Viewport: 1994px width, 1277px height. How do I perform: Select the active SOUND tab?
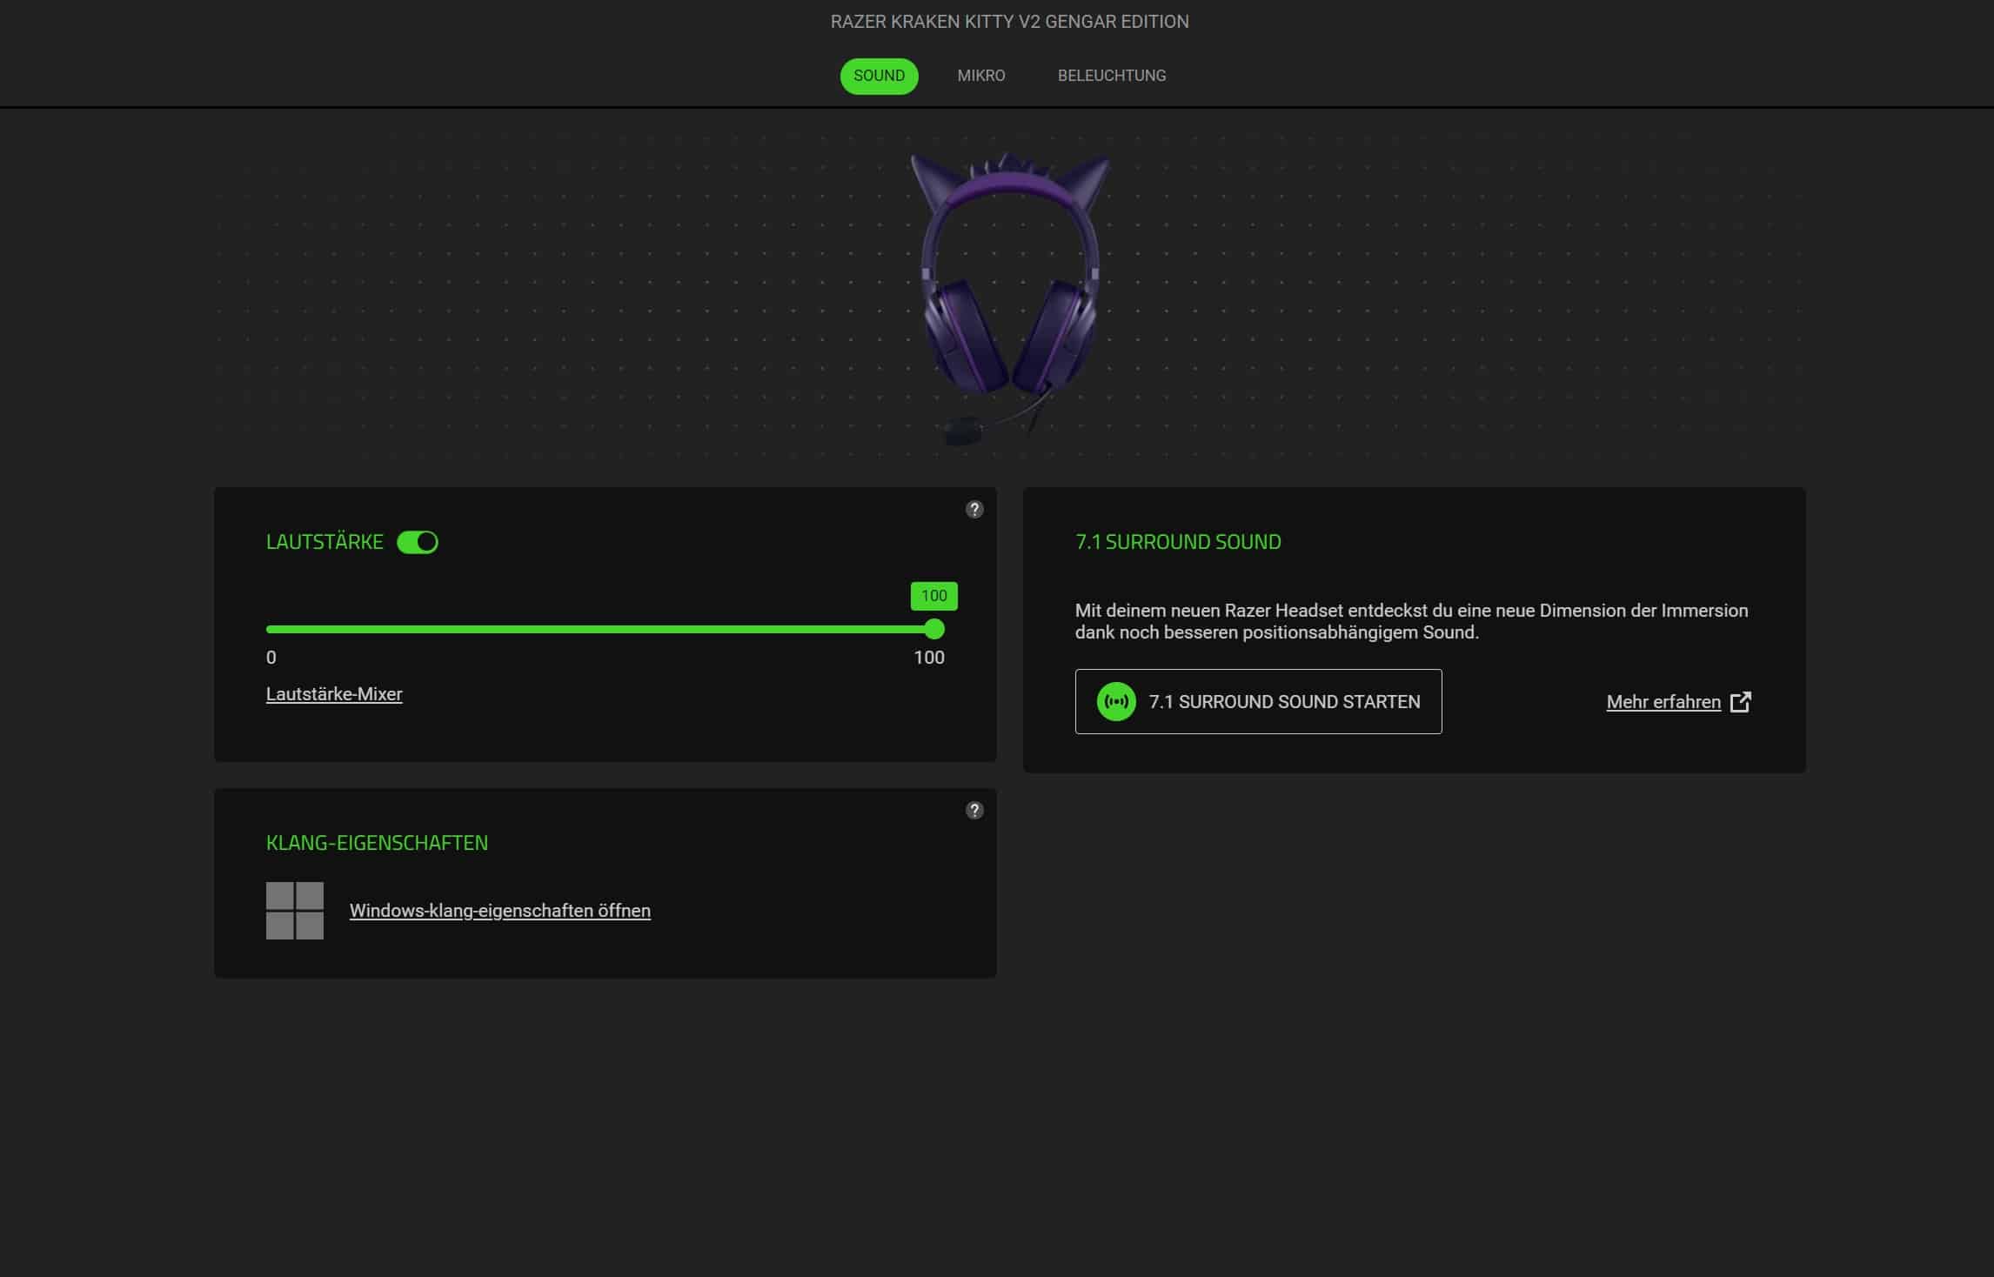(879, 76)
